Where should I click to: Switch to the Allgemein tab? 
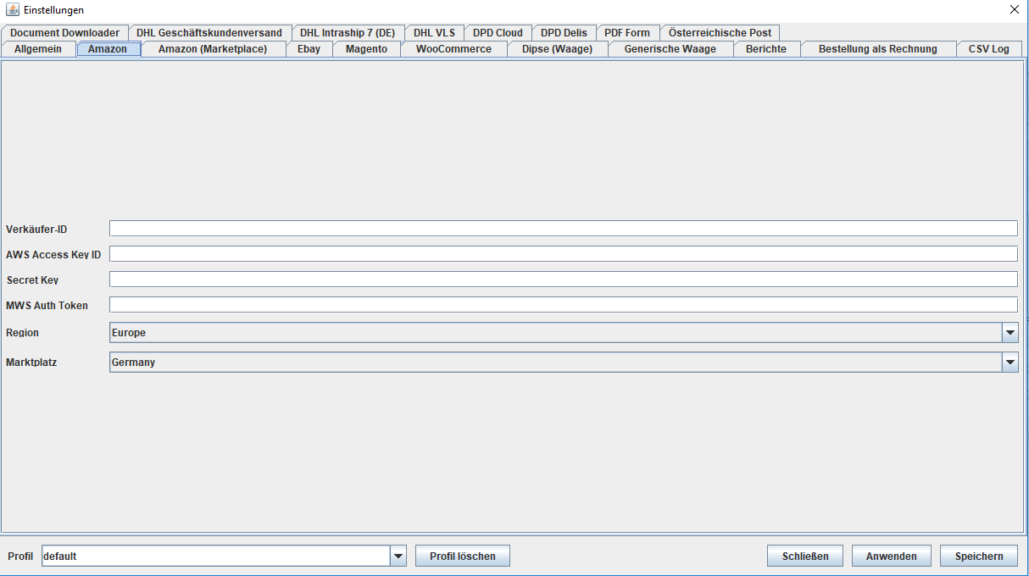[x=38, y=49]
